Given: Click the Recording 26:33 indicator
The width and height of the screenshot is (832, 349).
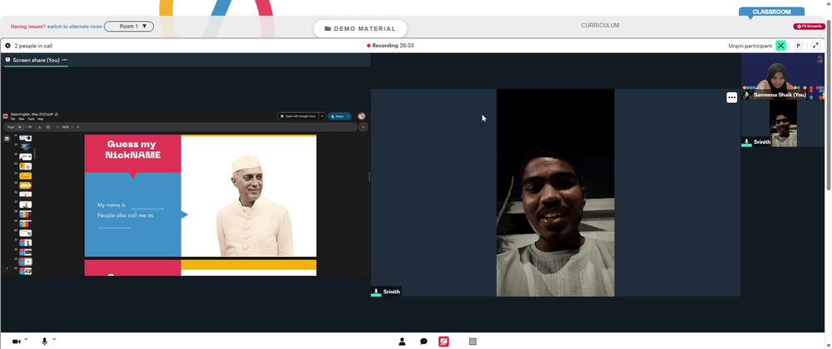Looking at the screenshot, I should (x=390, y=46).
